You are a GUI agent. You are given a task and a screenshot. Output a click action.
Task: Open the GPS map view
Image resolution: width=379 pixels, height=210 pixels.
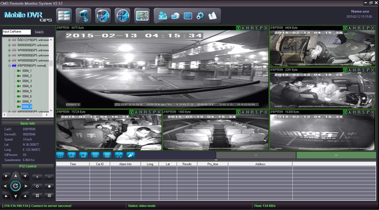click(x=142, y=15)
